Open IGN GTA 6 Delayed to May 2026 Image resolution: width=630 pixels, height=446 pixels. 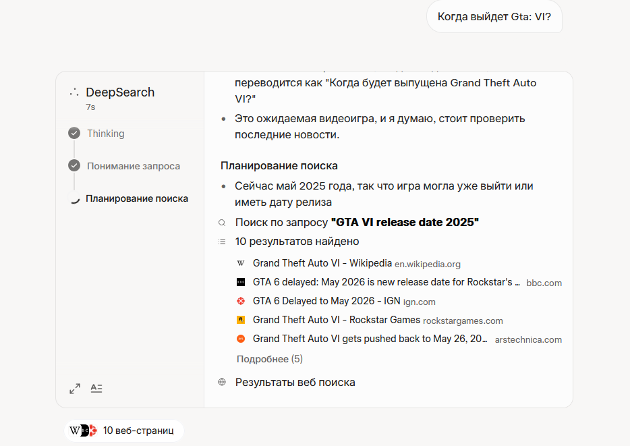(326, 301)
